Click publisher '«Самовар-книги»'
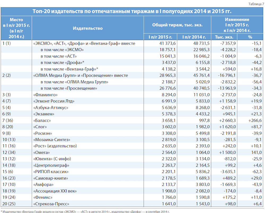265x213 pixels. (x=51, y=178)
